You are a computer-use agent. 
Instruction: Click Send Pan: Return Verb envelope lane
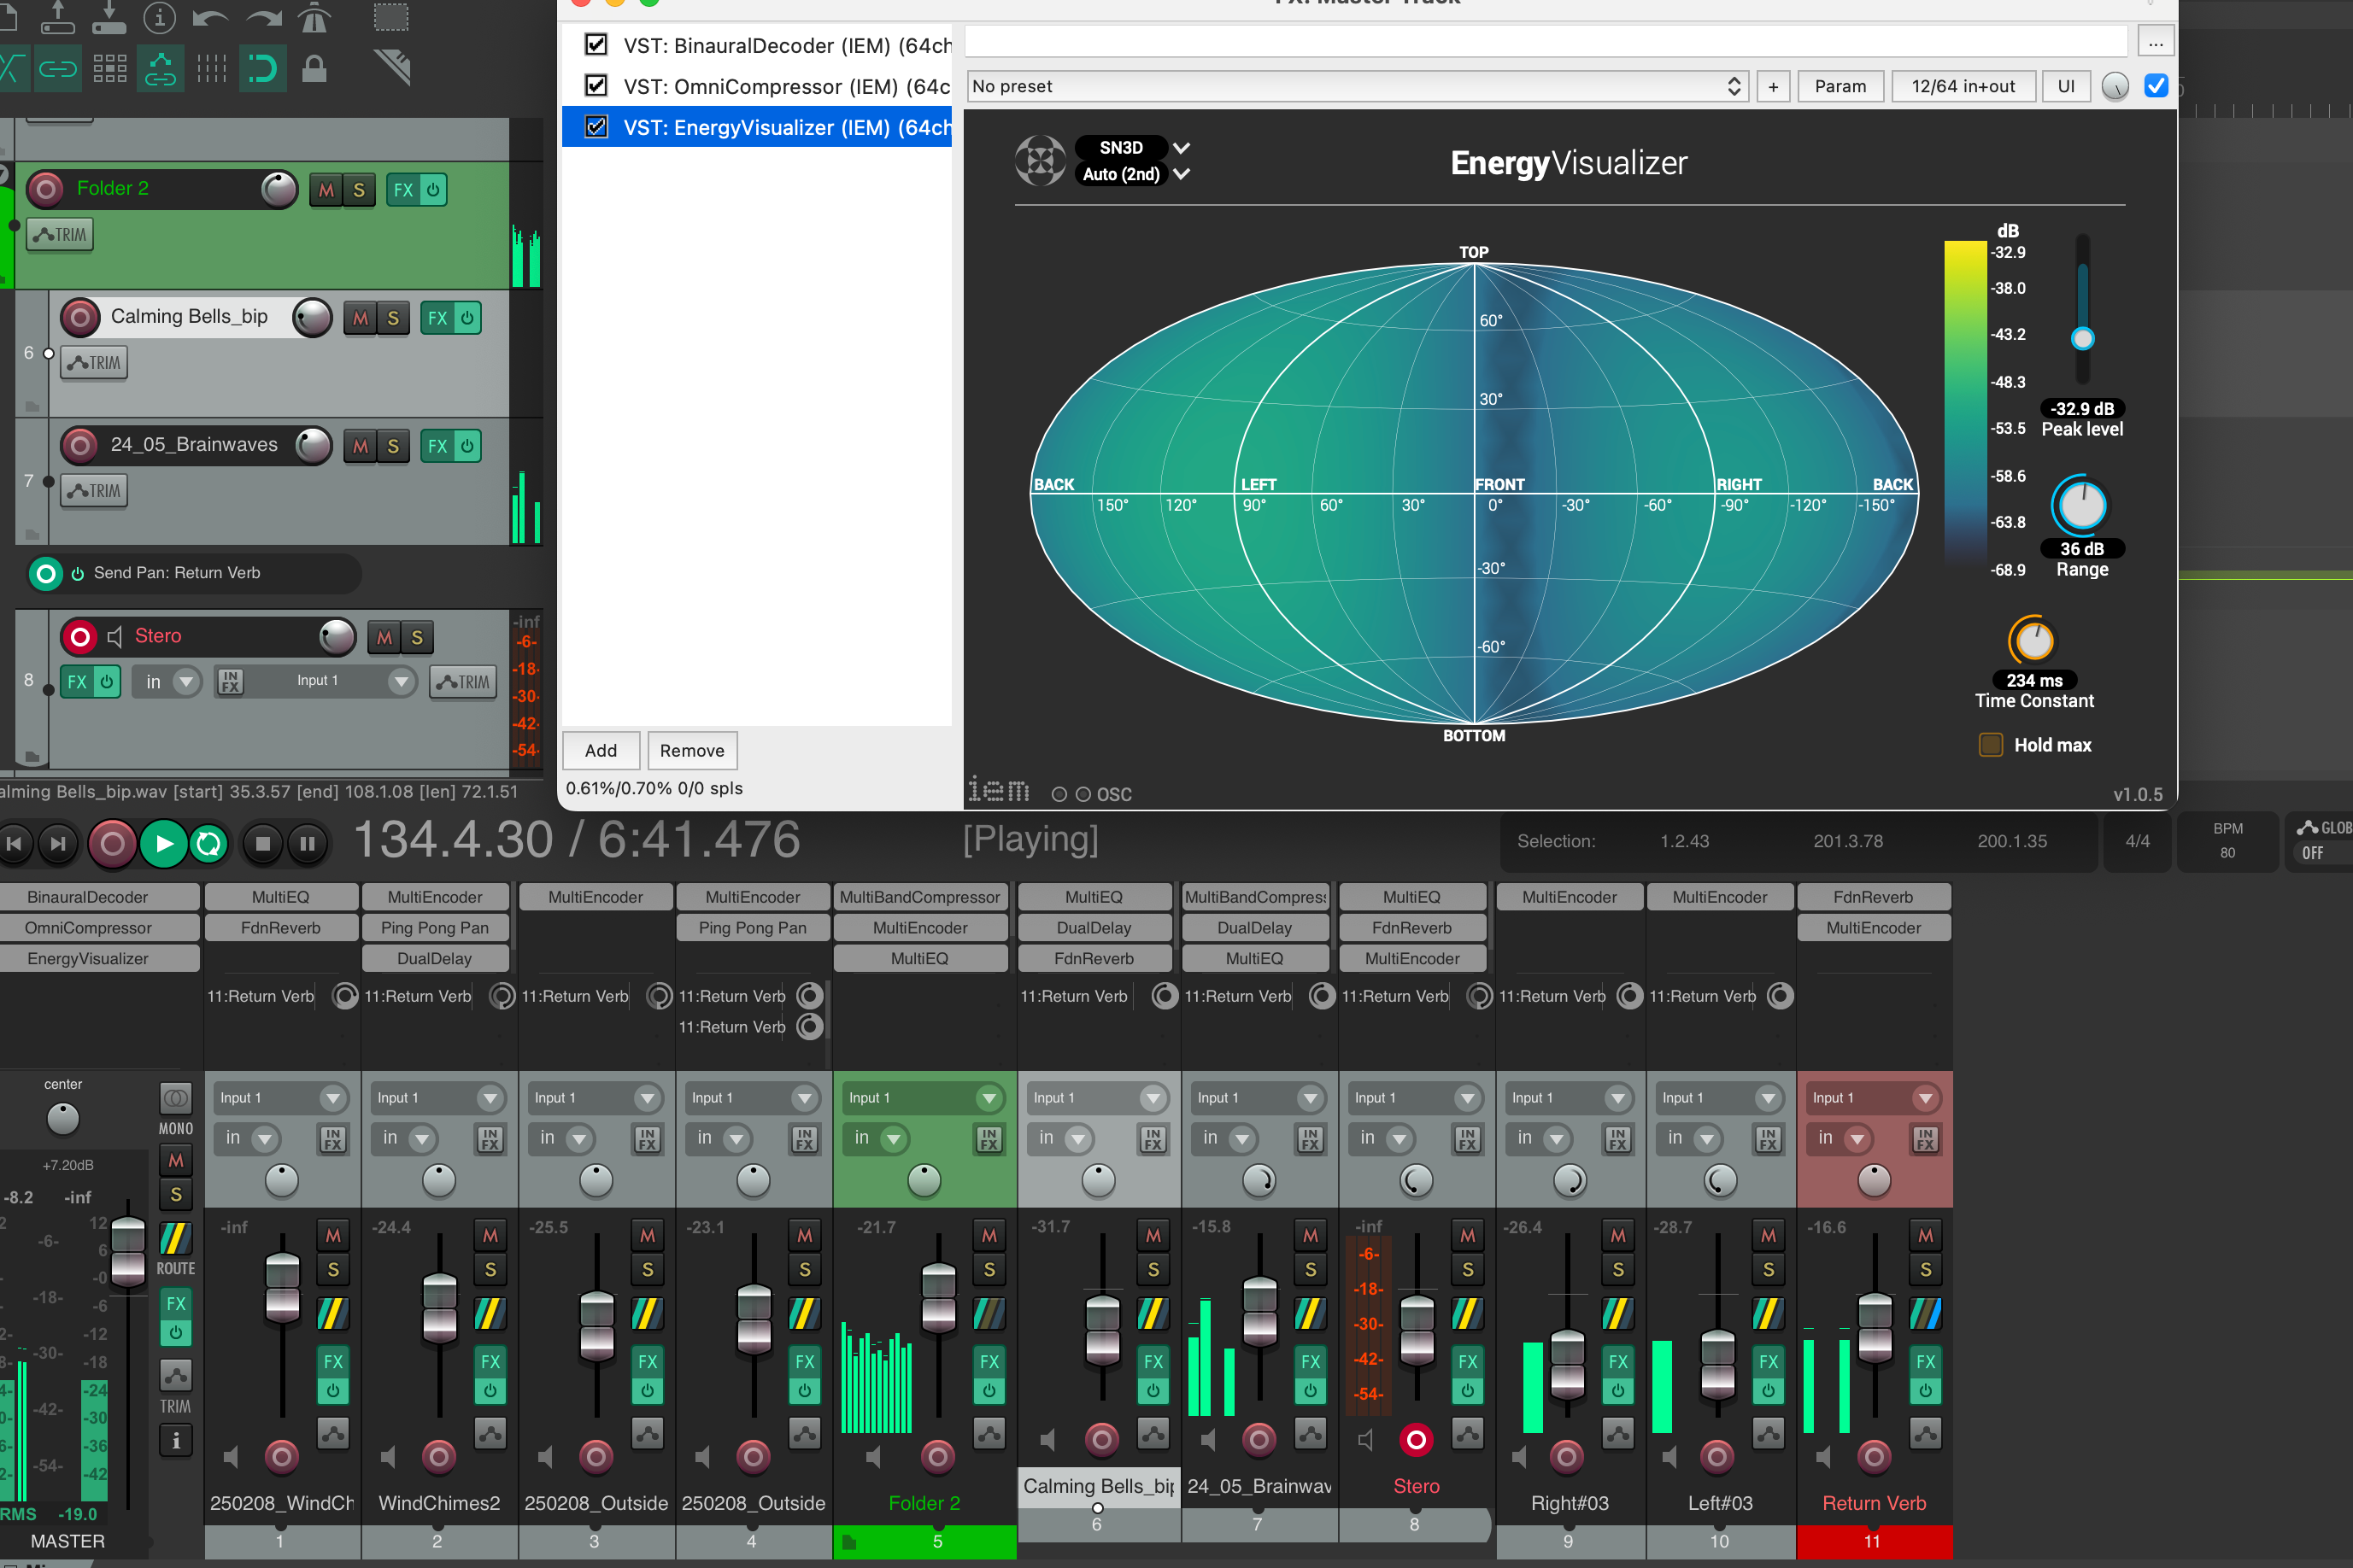point(192,573)
